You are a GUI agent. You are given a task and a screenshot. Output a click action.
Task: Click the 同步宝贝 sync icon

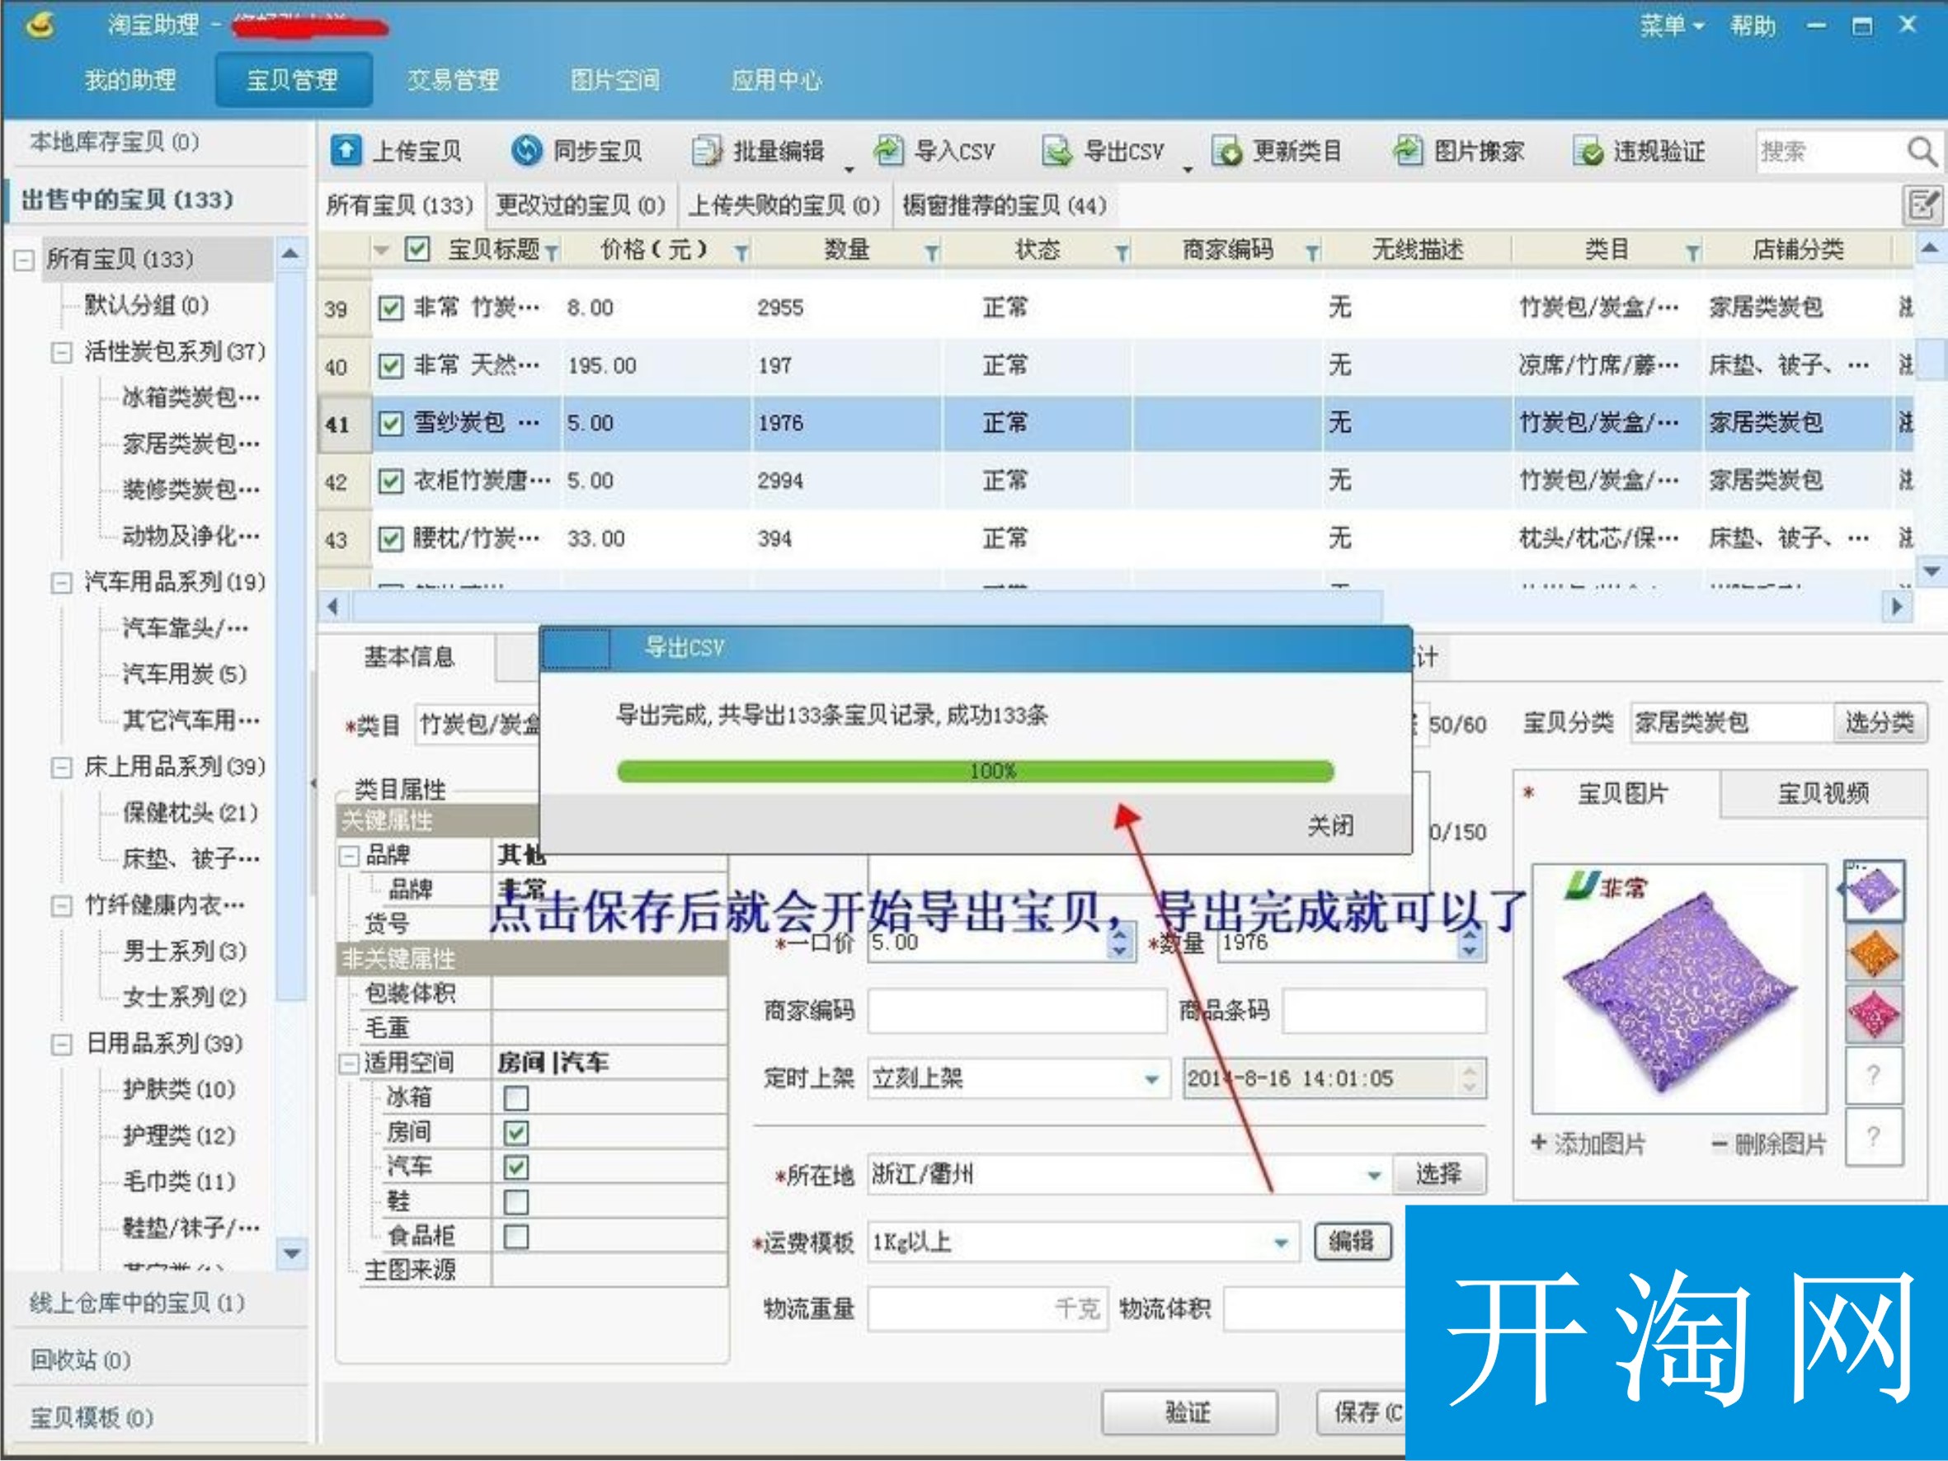coord(525,151)
